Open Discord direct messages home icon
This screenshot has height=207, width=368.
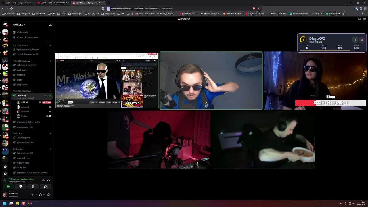pyautogui.click(x=5, y=24)
